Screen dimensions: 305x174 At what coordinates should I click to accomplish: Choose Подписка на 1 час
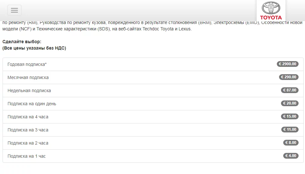[27, 156]
